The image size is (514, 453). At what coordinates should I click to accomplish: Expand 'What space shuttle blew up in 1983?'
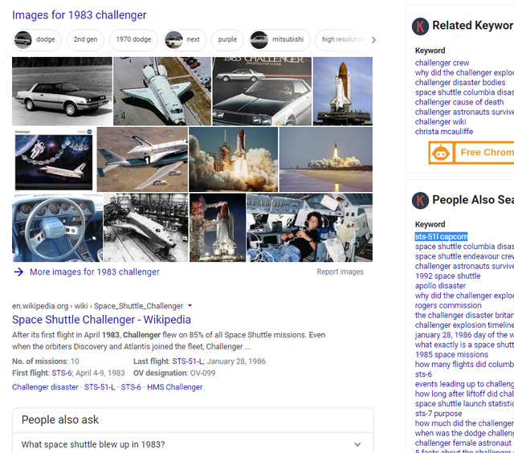click(193, 444)
